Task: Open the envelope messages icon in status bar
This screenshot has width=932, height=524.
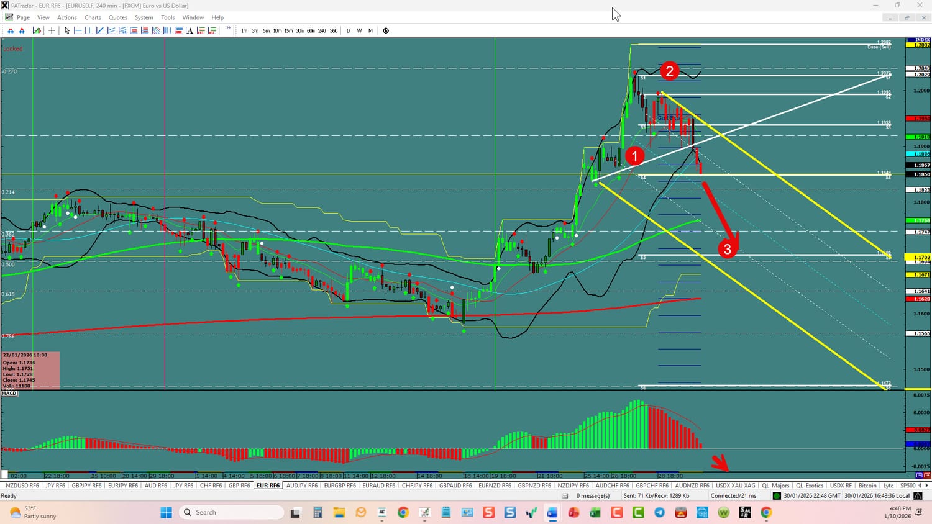Action: [x=565, y=496]
